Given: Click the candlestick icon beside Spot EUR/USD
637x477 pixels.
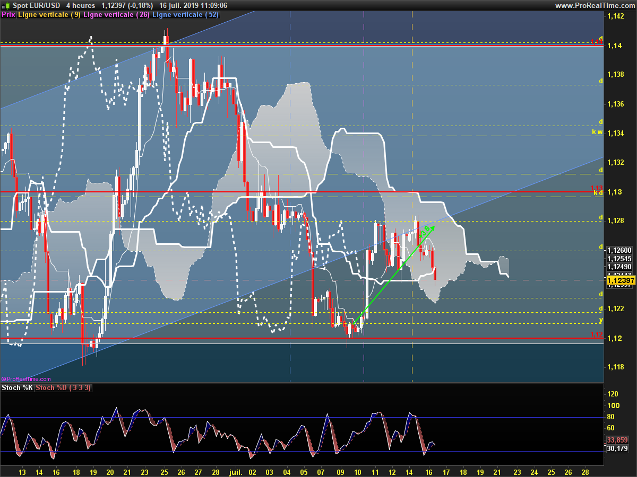Looking at the screenshot, I should [x=5, y=5].
